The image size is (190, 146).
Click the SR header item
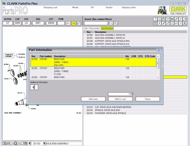click(92, 8)
